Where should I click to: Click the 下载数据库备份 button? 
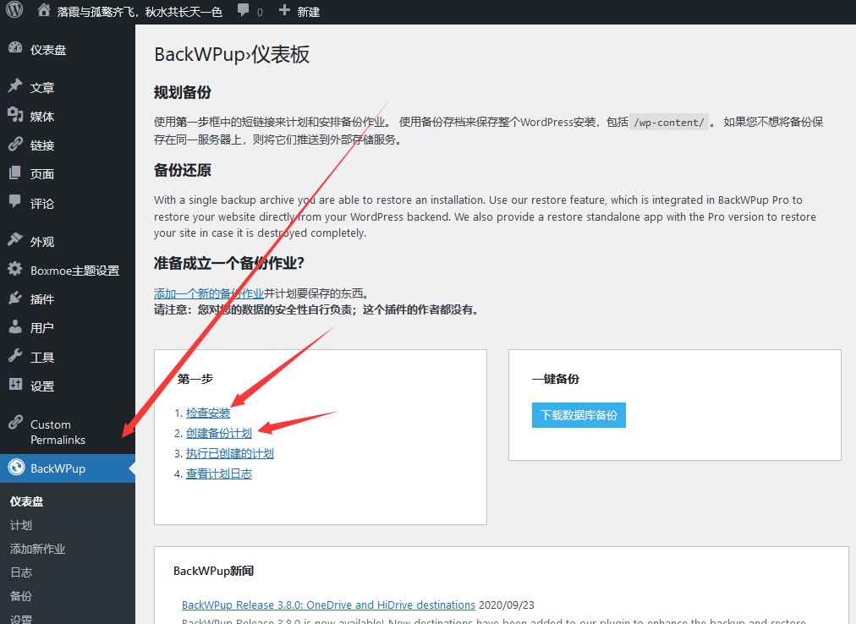click(579, 415)
